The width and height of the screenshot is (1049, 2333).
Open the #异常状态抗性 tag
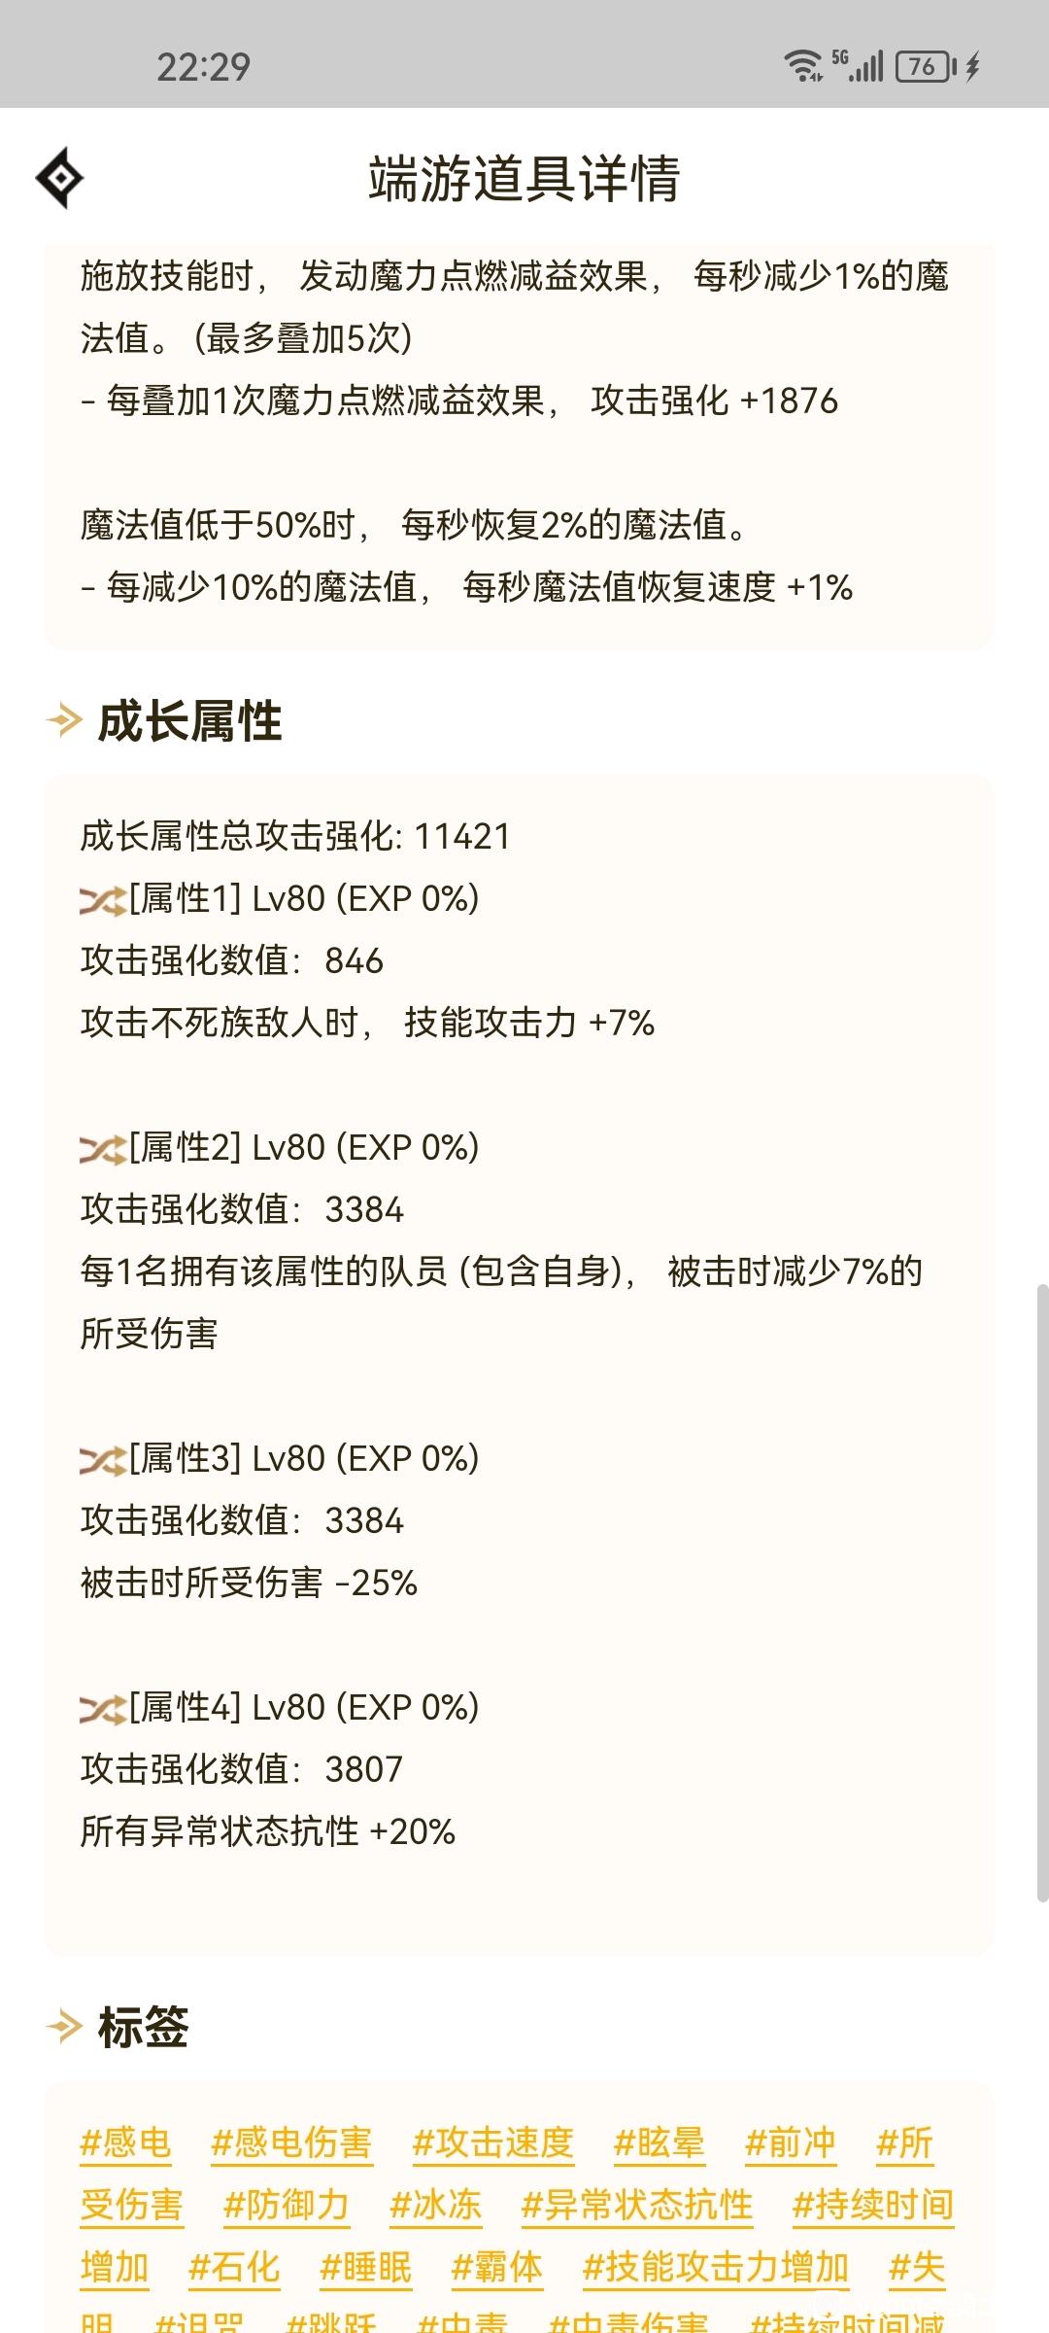tap(637, 2205)
